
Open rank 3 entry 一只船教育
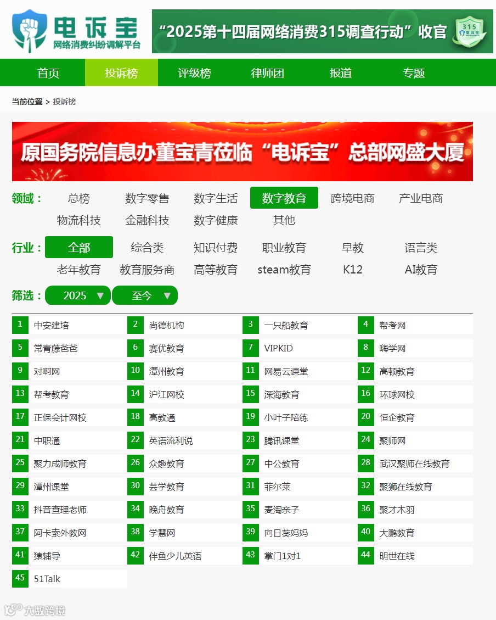pos(300,325)
